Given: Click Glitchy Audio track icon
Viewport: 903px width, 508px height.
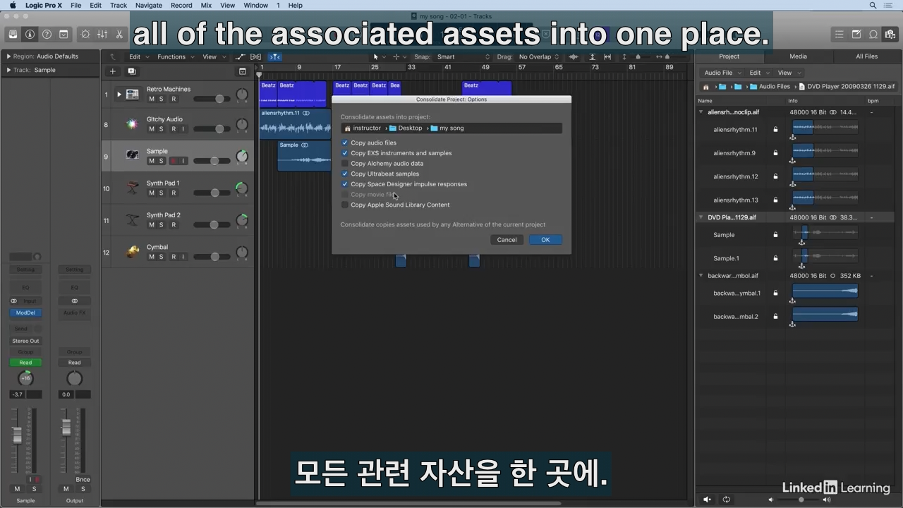Looking at the screenshot, I should coord(132,124).
